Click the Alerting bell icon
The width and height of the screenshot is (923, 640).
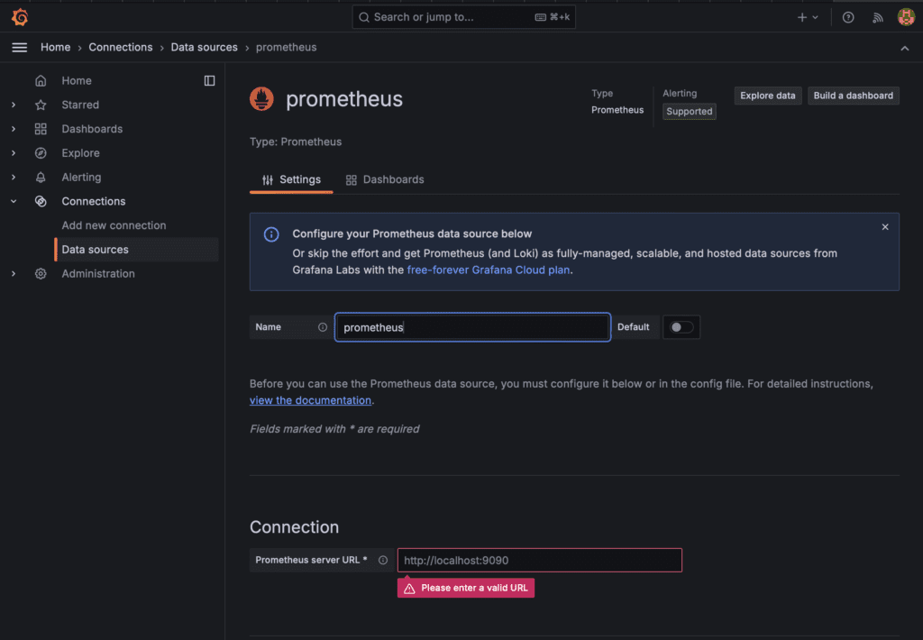point(41,178)
